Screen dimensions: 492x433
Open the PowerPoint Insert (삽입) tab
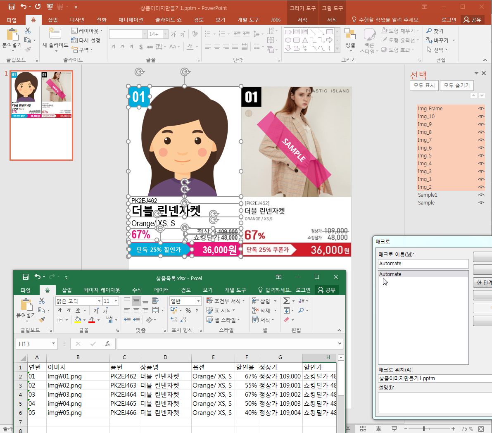(53, 20)
